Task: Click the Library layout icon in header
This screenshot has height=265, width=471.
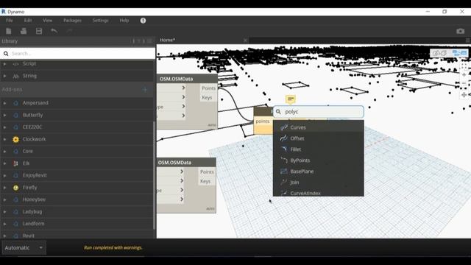Action: coord(149,41)
